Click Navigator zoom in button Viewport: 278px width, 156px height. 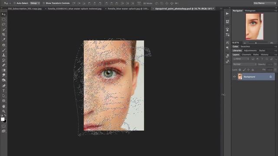point(272,43)
